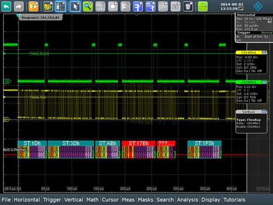The image size is (273, 205).
Task: Click the Flexray Enable waveform label
Action: (x=39, y=53)
